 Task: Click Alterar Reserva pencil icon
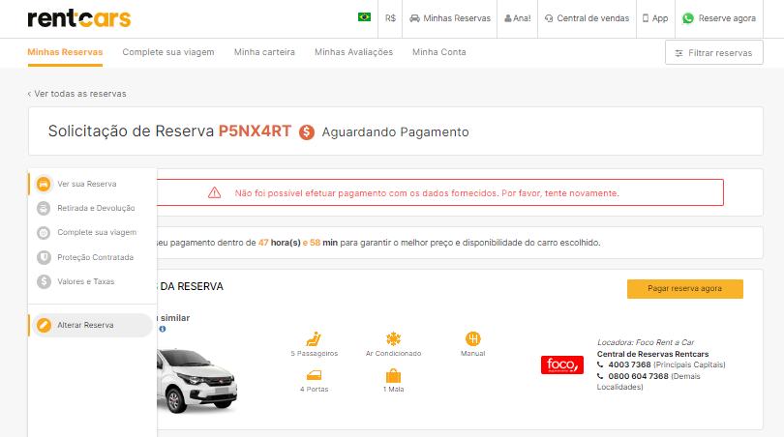[x=44, y=325]
